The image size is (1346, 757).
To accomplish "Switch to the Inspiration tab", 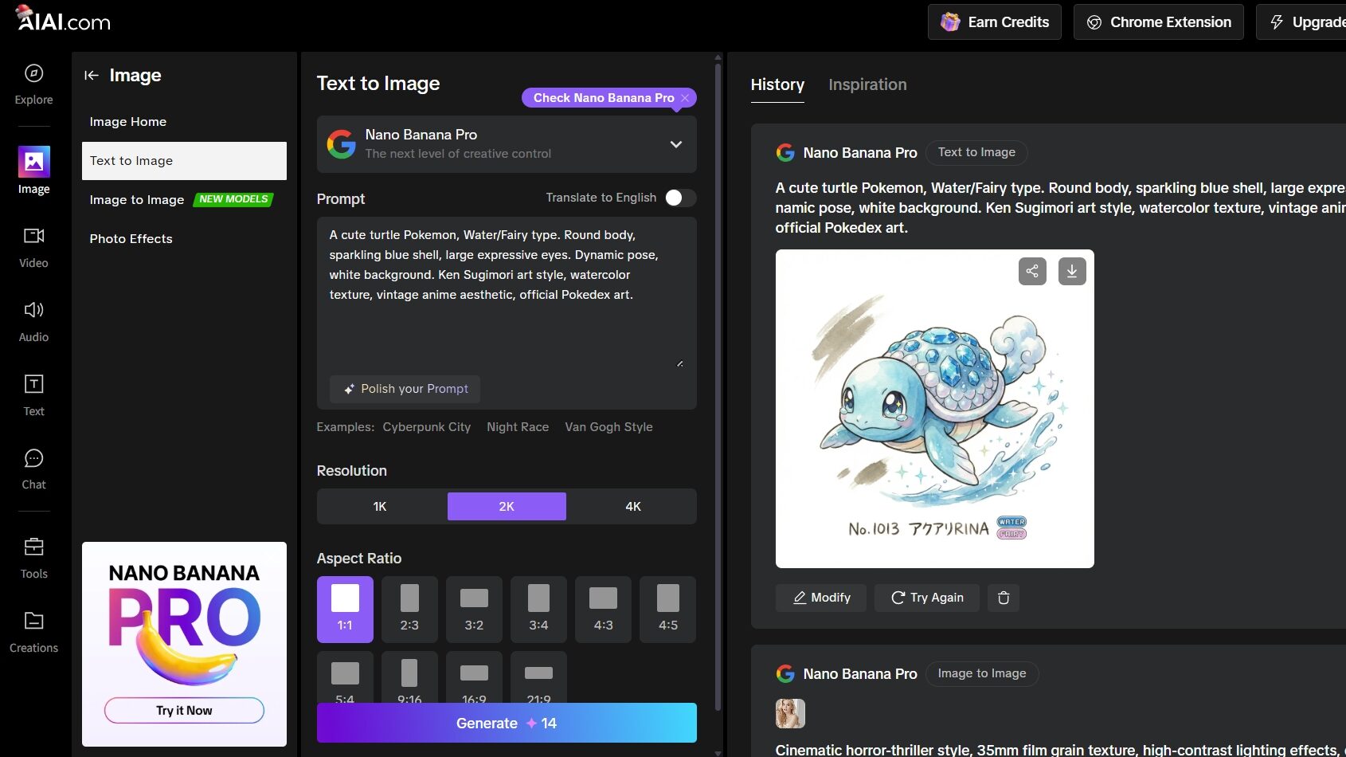I will (x=867, y=84).
